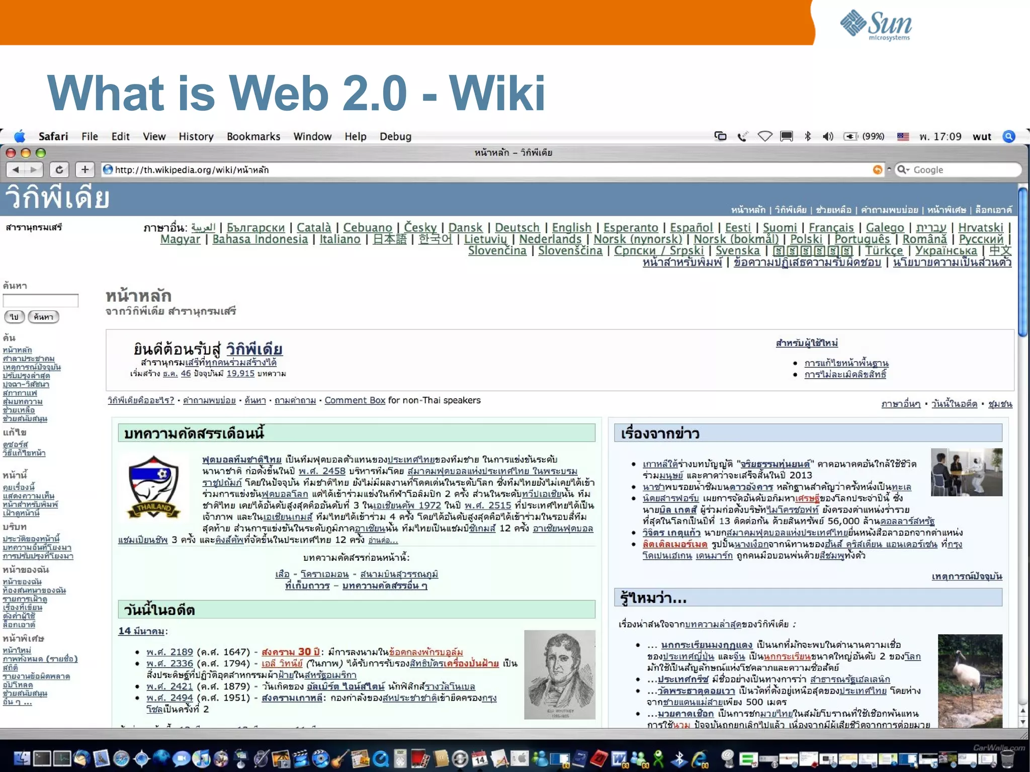Open iDVD from the Dock
Viewport: 1030px width, 772px height.
point(320,758)
